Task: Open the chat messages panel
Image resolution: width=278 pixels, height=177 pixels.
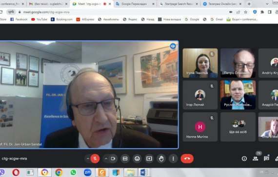Action: click(266, 159)
